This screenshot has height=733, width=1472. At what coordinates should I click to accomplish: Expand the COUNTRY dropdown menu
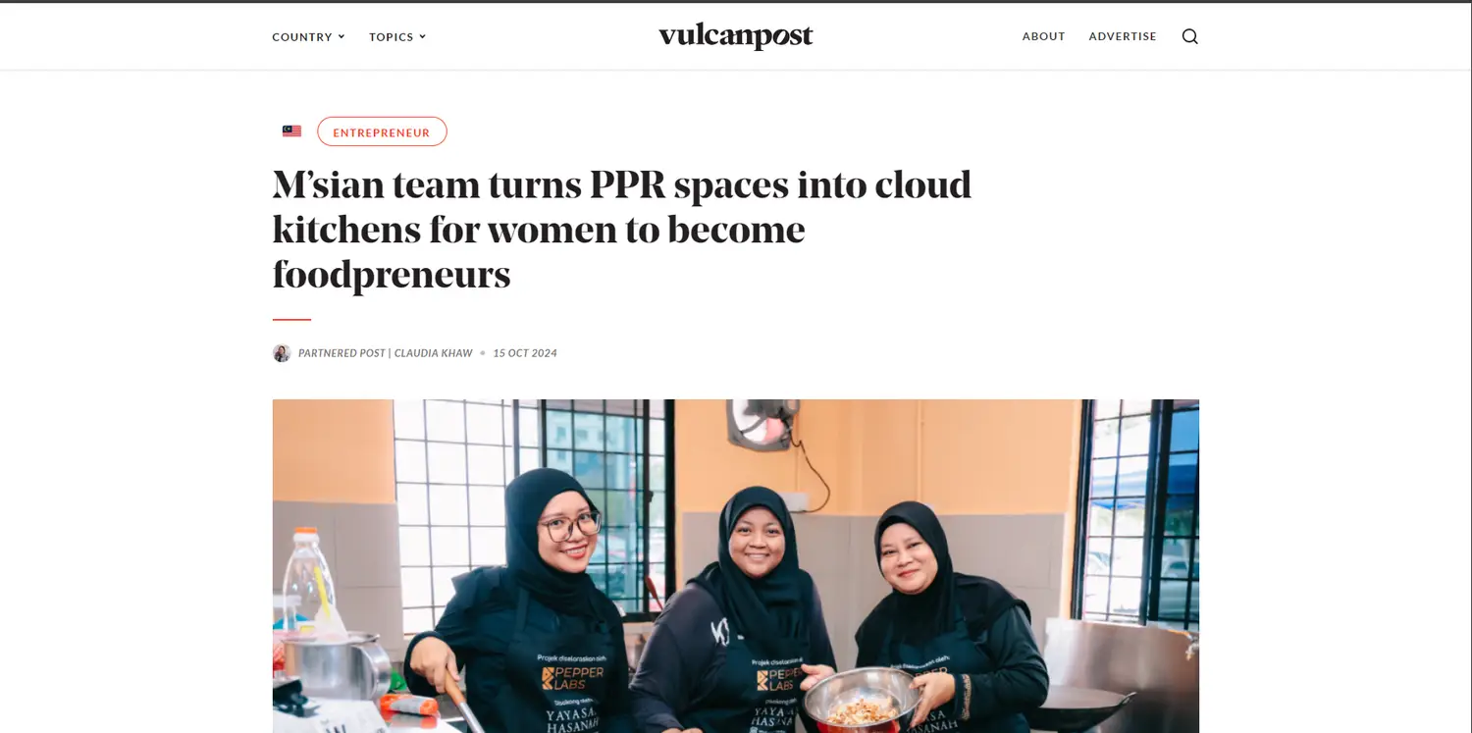(308, 36)
